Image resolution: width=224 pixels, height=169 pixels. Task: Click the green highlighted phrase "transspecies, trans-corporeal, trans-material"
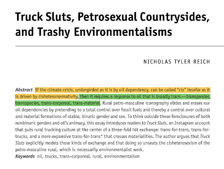[x=58, y=103]
